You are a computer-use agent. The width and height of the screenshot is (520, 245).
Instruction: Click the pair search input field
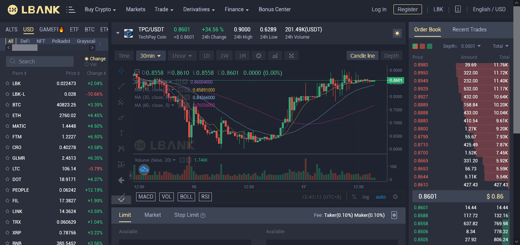coord(40,61)
